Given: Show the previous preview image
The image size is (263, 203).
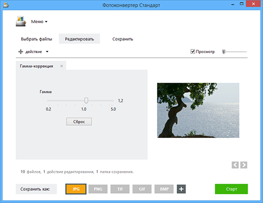Looking at the screenshot, I should click(235, 165).
